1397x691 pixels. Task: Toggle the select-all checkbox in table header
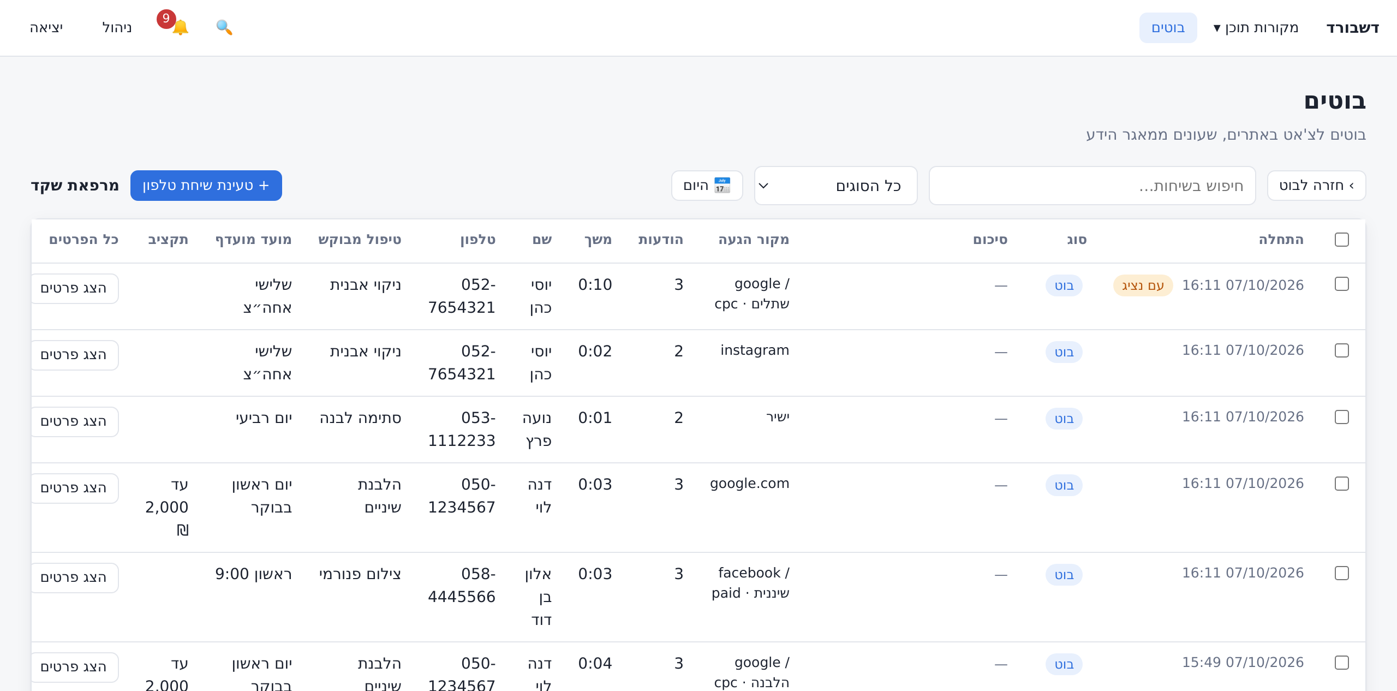click(x=1341, y=240)
